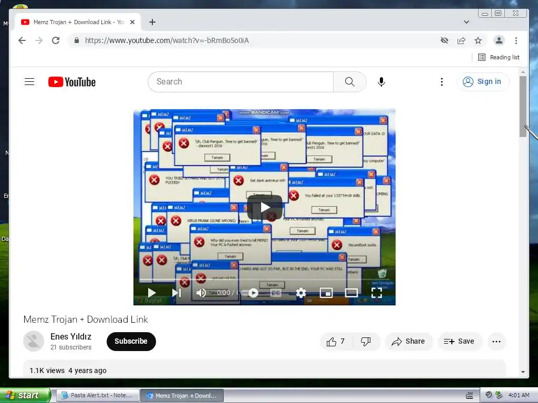Click the scrollbar up arrow
538x403 pixels.
(x=523, y=72)
